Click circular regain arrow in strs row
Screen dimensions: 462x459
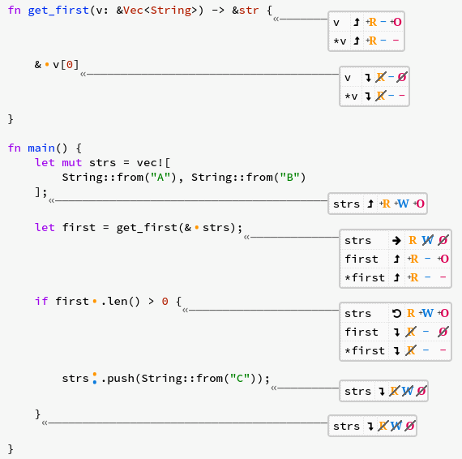coord(396,313)
